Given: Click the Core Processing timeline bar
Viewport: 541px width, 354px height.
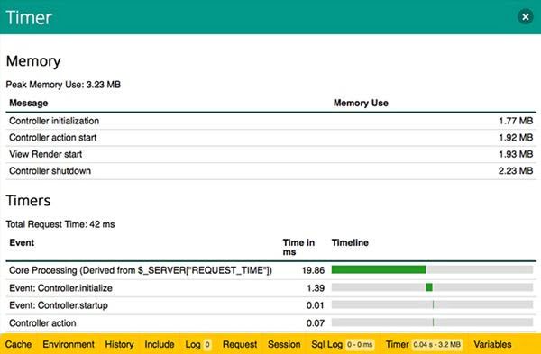Looking at the screenshot, I should [x=432, y=269].
